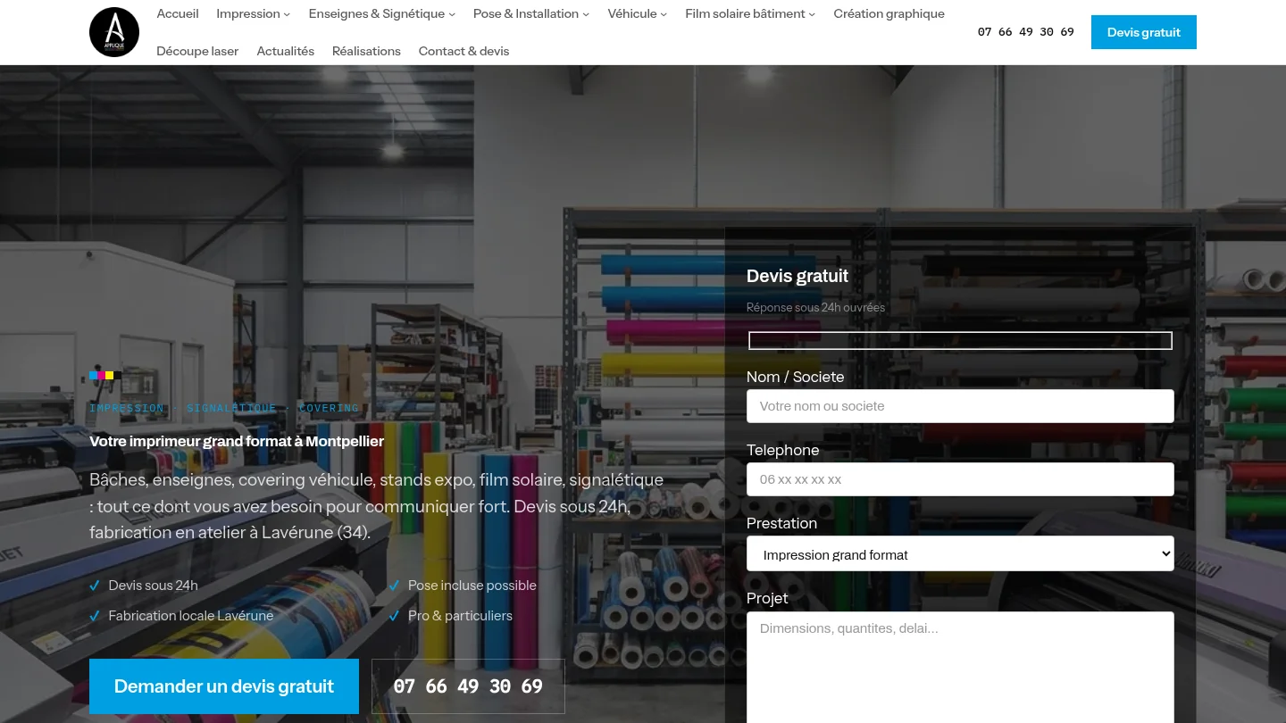The width and height of the screenshot is (1286, 723).
Task: Go to Réalisations page
Action: (x=366, y=51)
